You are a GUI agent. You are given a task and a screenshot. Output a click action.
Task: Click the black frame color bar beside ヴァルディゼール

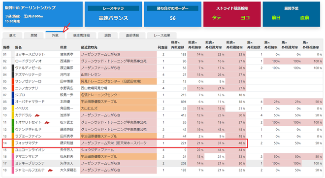coord(13,68)
